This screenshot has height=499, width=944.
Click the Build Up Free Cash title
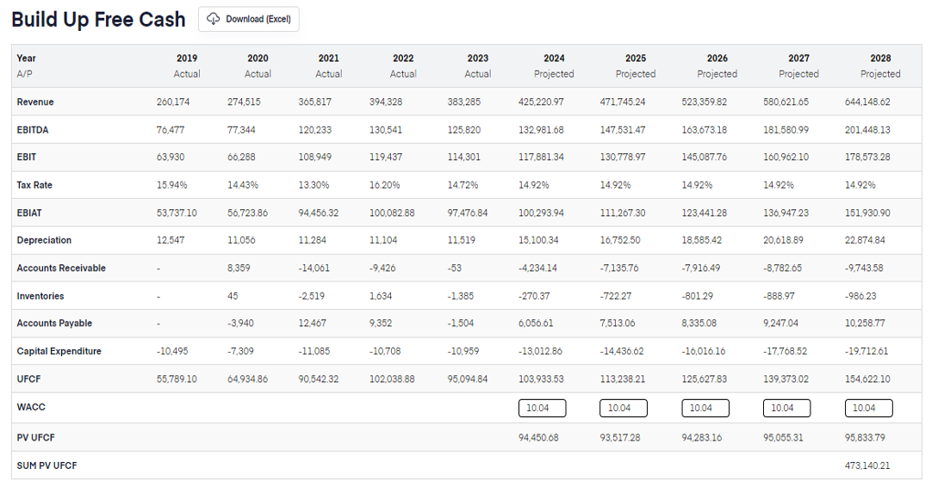tap(97, 19)
